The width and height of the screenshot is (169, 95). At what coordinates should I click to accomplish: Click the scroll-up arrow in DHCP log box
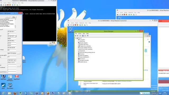click(15, 20)
